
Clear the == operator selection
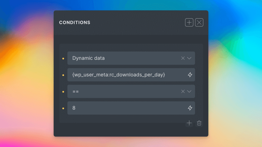pos(183,91)
